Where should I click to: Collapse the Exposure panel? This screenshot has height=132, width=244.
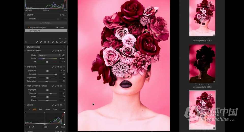pos(25,67)
